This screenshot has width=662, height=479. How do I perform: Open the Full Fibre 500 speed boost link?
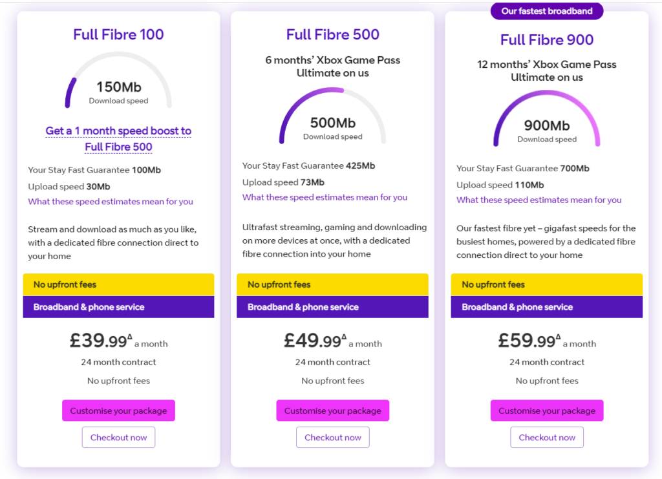(x=118, y=138)
